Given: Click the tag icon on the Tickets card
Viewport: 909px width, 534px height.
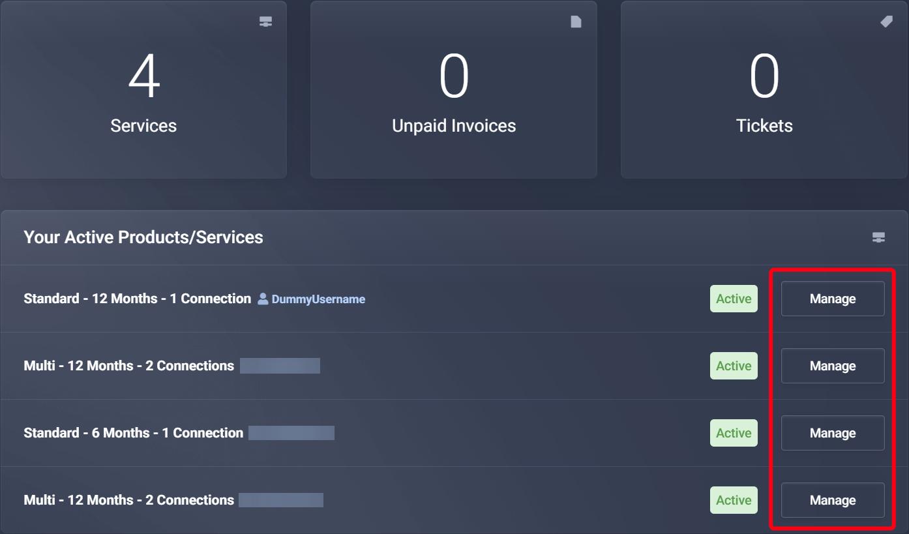Looking at the screenshot, I should (886, 21).
